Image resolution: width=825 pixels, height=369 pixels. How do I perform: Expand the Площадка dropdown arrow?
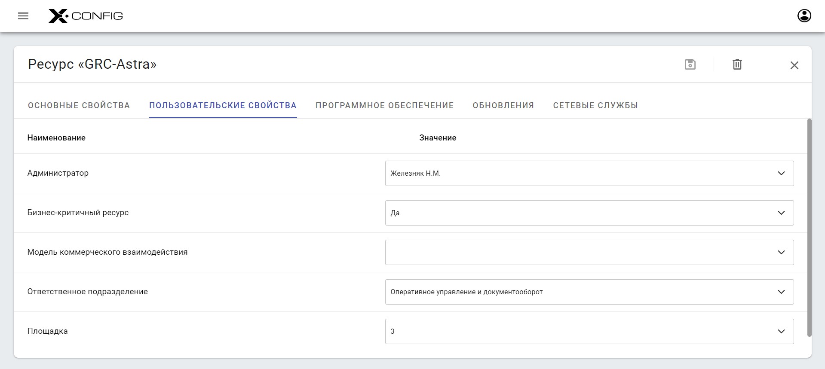click(781, 332)
